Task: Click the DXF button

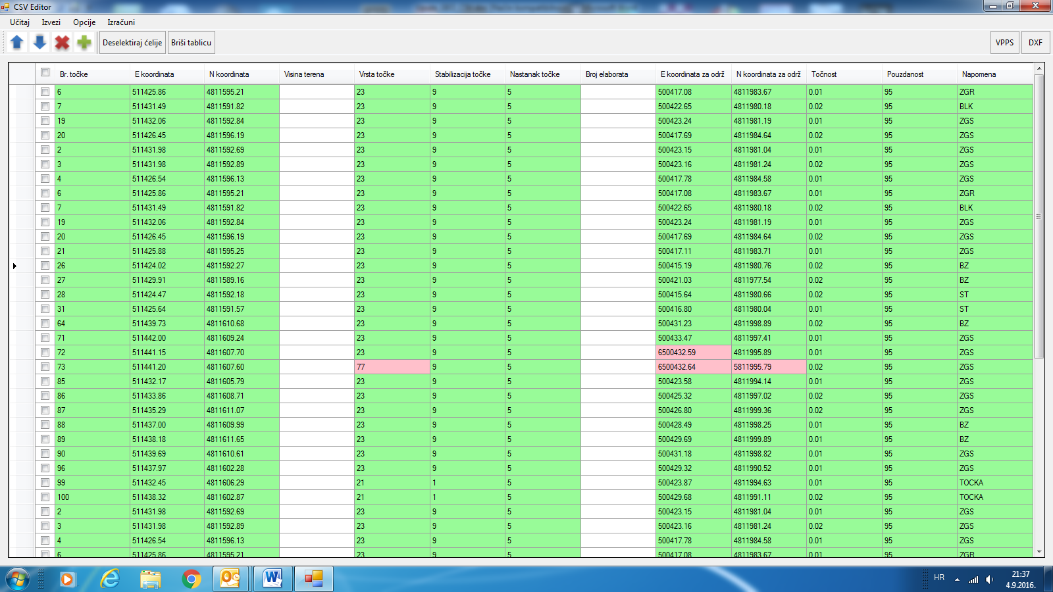Action: click(1036, 43)
